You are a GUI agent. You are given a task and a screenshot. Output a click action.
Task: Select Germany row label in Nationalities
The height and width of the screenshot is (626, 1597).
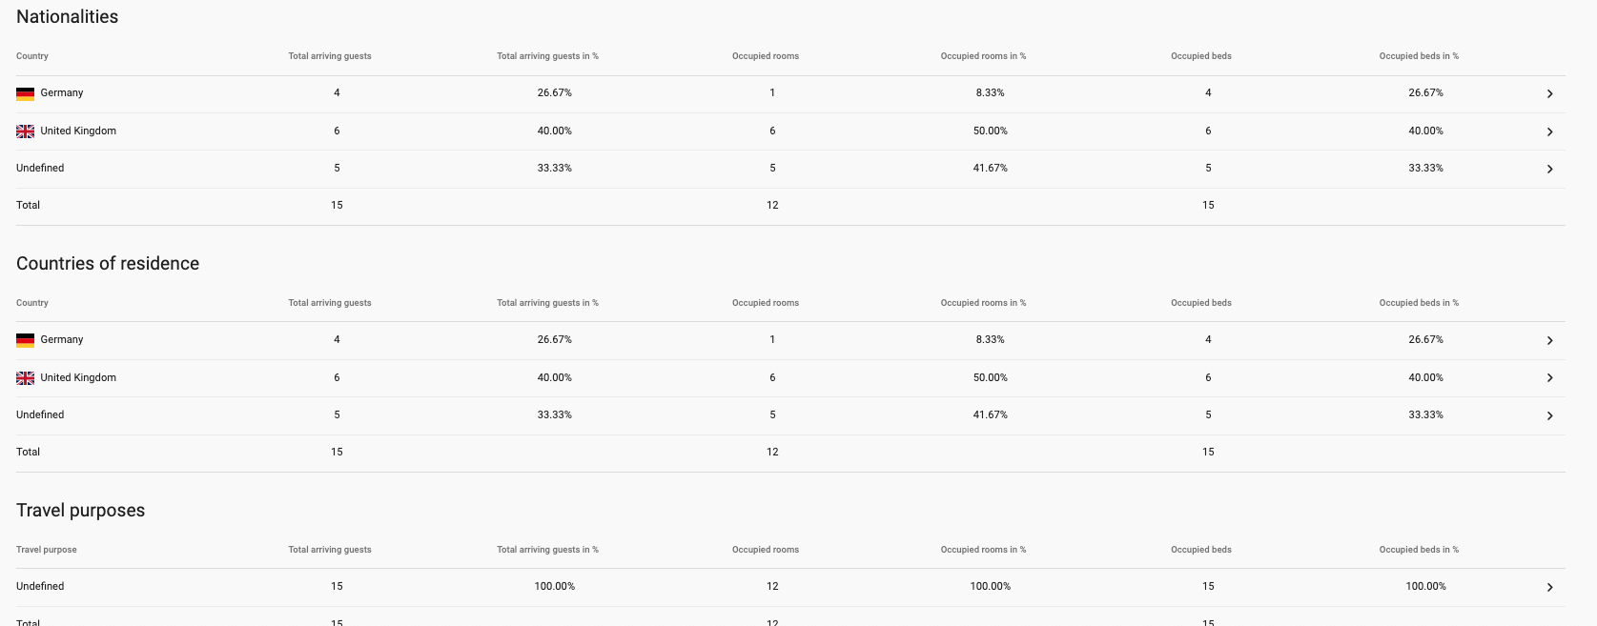pyautogui.click(x=62, y=92)
